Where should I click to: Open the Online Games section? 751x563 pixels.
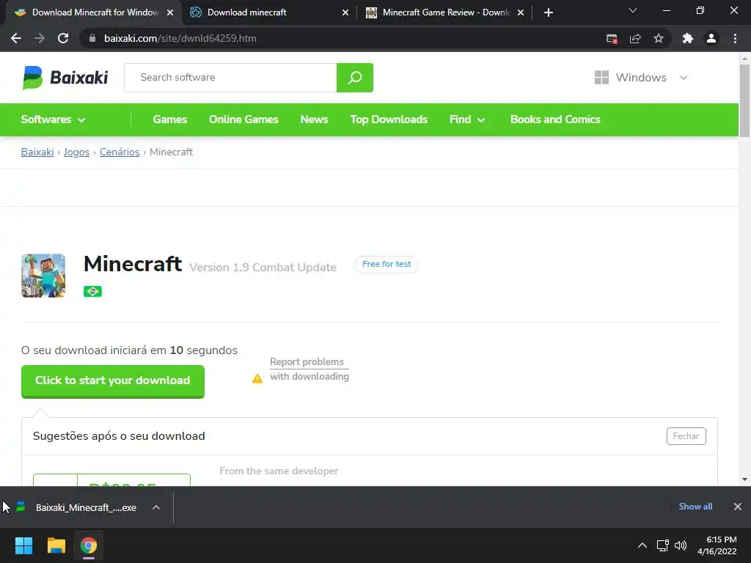(x=243, y=119)
